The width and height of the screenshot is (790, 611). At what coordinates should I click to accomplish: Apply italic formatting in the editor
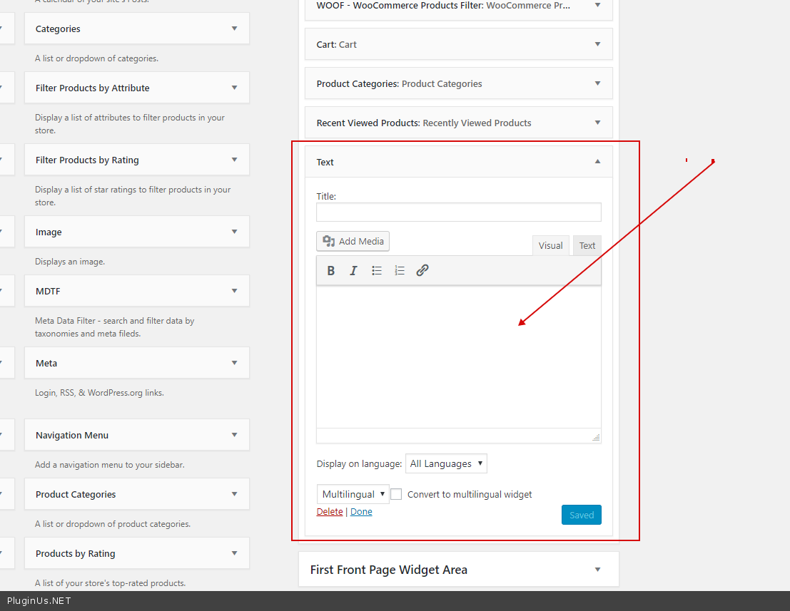coord(353,271)
